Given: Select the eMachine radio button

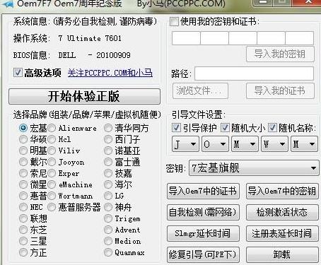Looking at the screenshot, I should pos(52,184).
